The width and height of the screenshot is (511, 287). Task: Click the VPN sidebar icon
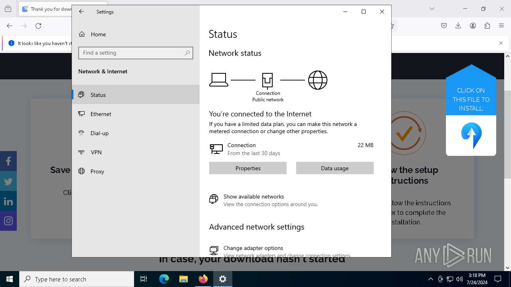click(x=81, y=152)
